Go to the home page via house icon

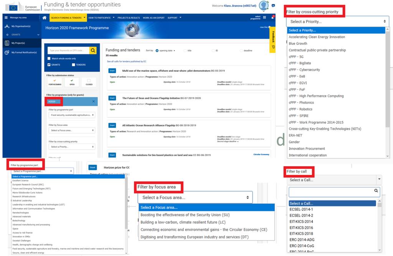(x=45, y=18)
